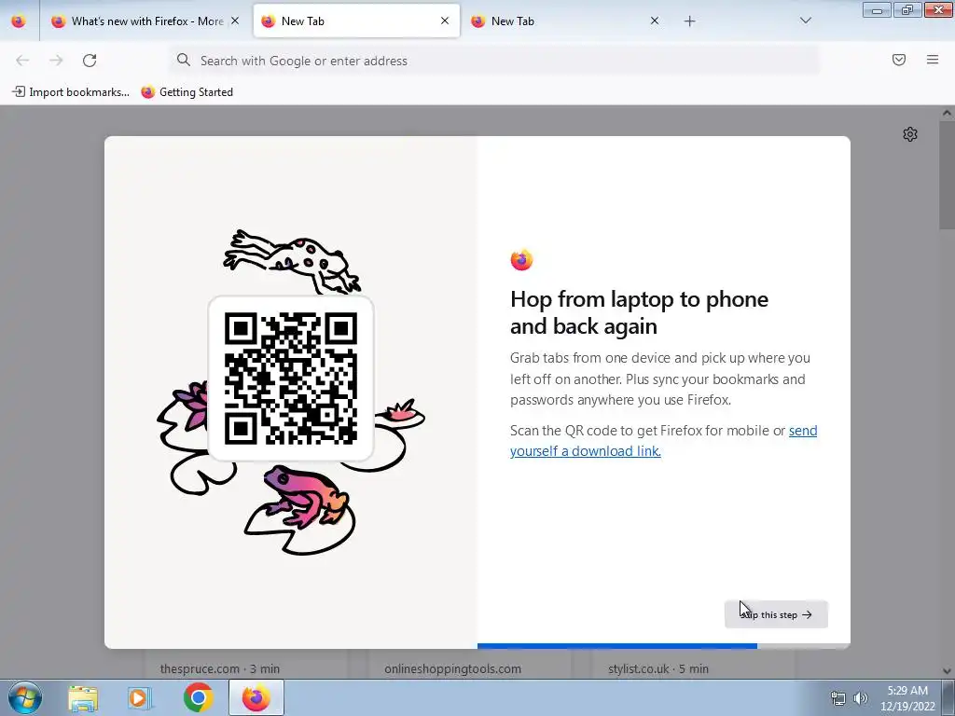The image size is (955, 716).
Task: Focus the Search with Google address bar
Action: [494, 61]
